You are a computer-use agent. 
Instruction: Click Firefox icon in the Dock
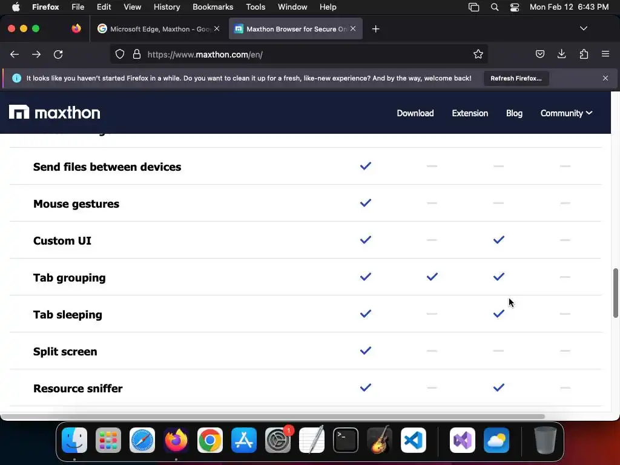(x=176, y=440)
